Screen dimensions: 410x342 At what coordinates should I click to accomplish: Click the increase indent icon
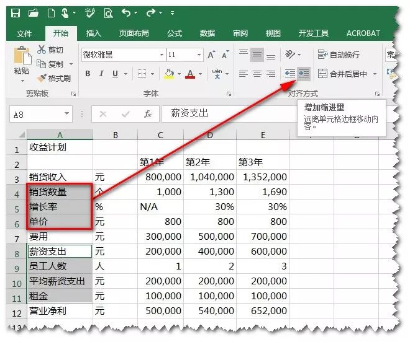pos(304,74)
